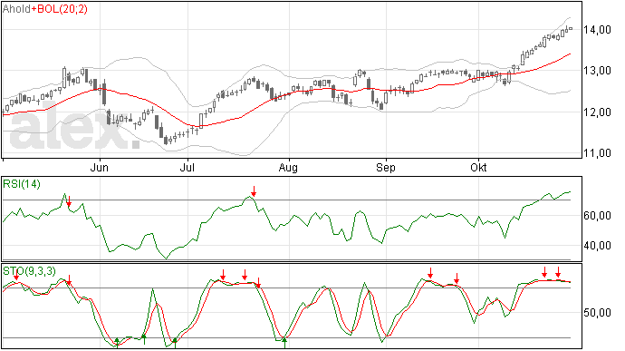Click the 60,00 RSI axis label

(x=597, y=216)
